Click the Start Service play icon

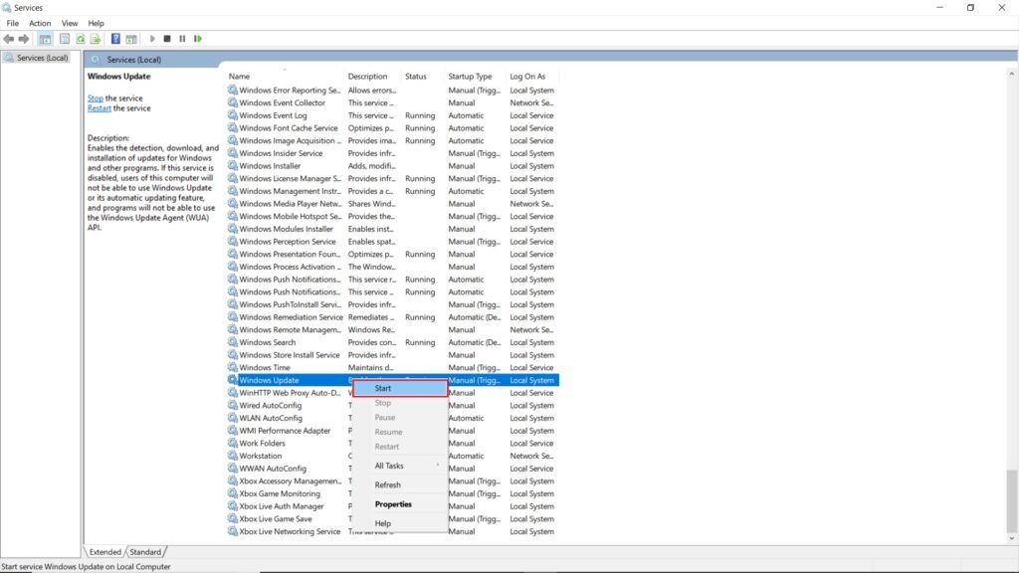[152, 39]
